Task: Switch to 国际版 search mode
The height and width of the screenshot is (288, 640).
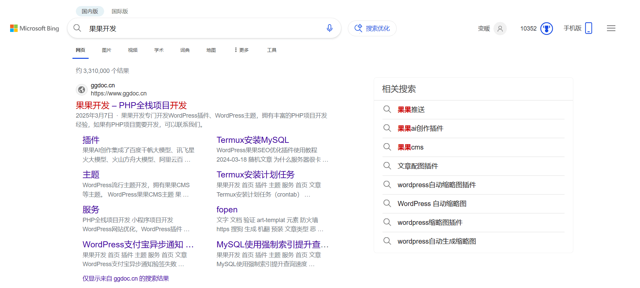Action: click(120, 11)
